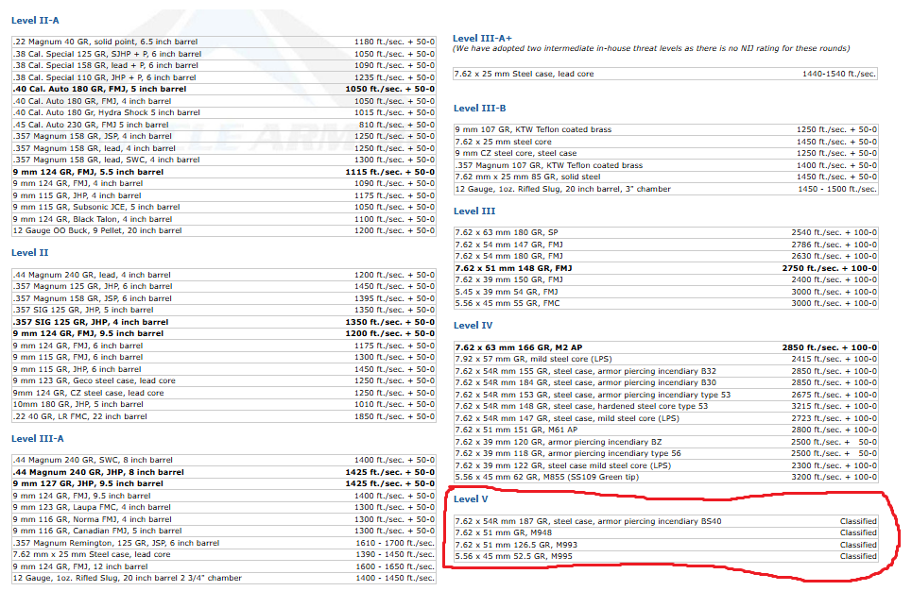Select the Level II heading
This screenshot has height=591, width=912.
point(29,253)
